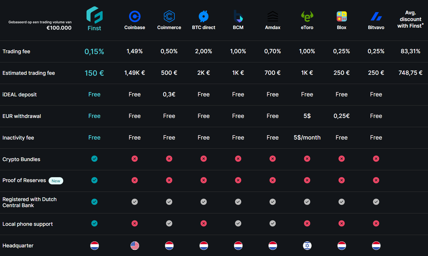Click the Local phone support row label

coord(28,224)
